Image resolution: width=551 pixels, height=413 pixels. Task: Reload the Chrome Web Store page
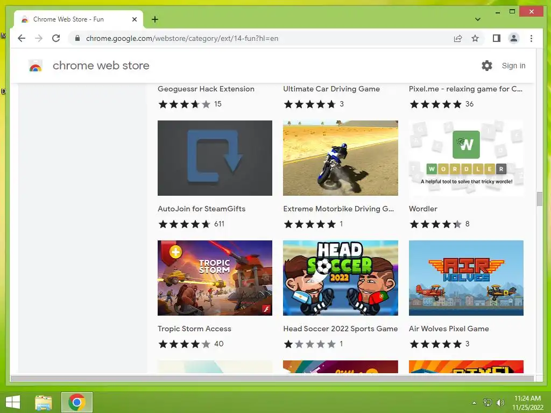[56, 38]
